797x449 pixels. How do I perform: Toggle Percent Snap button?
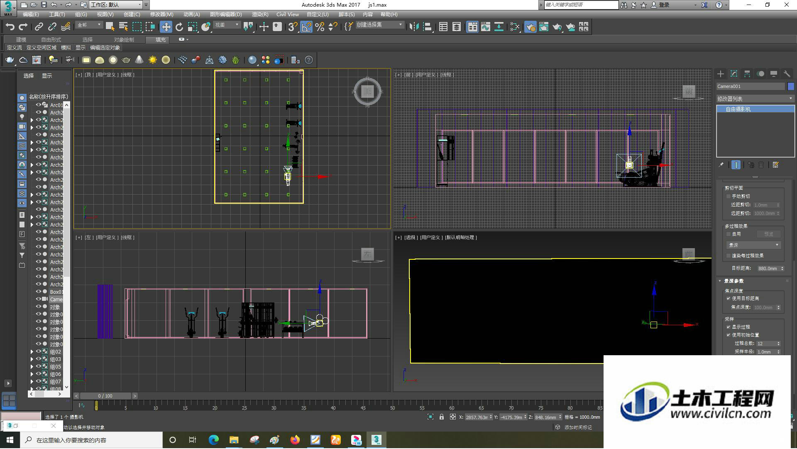point(320,27)
